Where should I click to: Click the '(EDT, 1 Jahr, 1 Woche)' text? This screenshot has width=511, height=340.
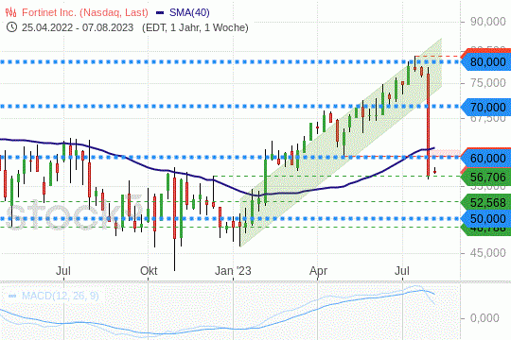pyautogui.click(x=195, y=27)
